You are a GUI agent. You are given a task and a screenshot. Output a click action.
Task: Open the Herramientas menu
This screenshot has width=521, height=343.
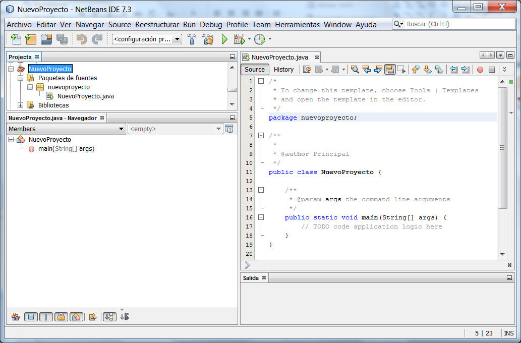pyautogui.click(x=298, y=24)
